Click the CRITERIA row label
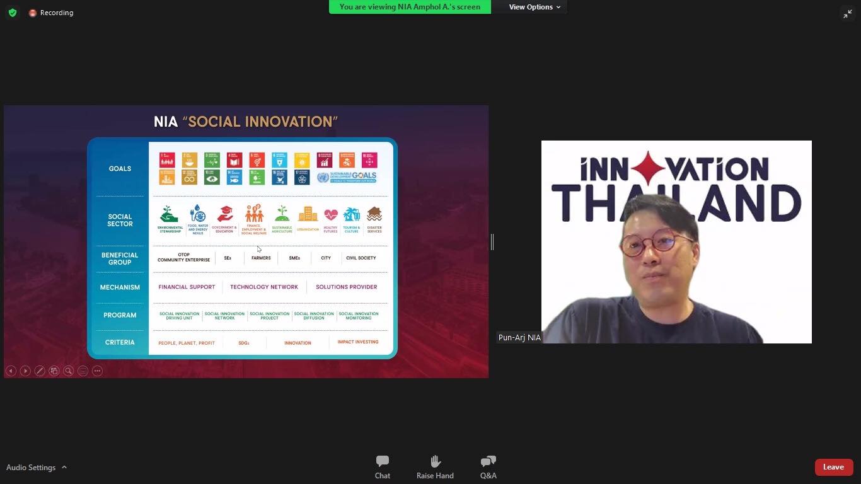Viewport: 861px width, 484px height. [120, 342]
